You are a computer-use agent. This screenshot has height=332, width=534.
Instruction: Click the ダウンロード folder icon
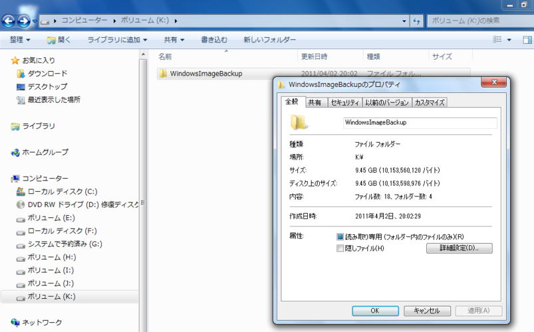[21, 74]
